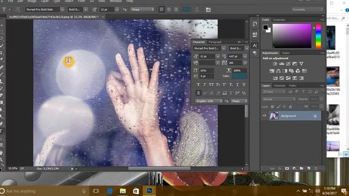
Task: Add a Curves adjustment
Action: pos(288,64)
